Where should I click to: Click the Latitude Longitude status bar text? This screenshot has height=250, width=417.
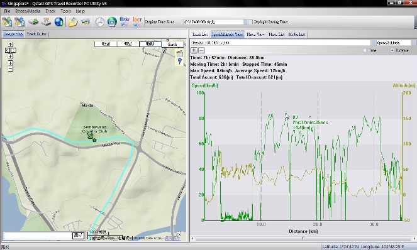363,247
